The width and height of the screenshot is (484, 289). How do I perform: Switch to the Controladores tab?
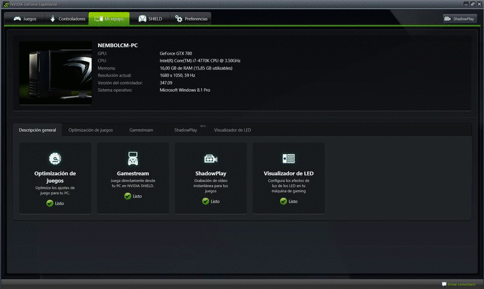(x=67, y=19)
